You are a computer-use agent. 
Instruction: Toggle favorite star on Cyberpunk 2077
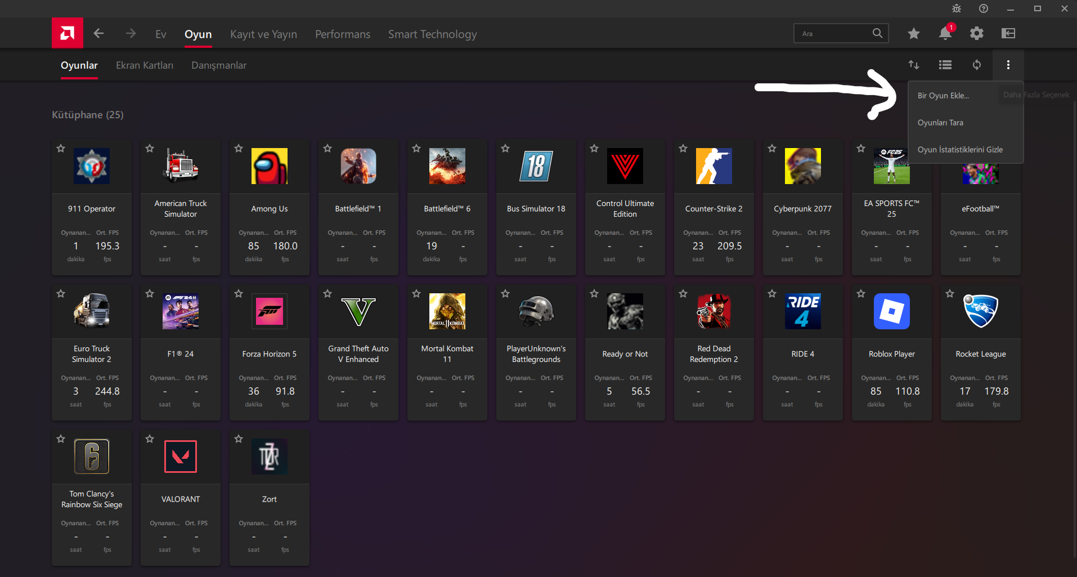click(x=772, y=149)
